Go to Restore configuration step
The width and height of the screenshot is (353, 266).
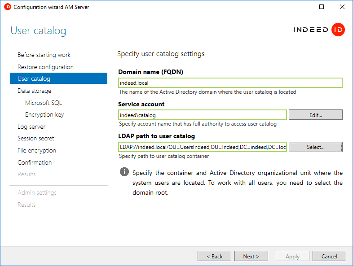pos(45,67)
